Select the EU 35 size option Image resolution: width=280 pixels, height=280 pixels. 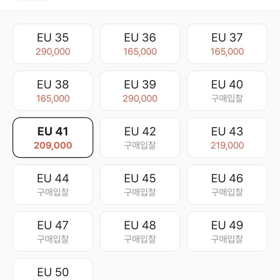53,44
